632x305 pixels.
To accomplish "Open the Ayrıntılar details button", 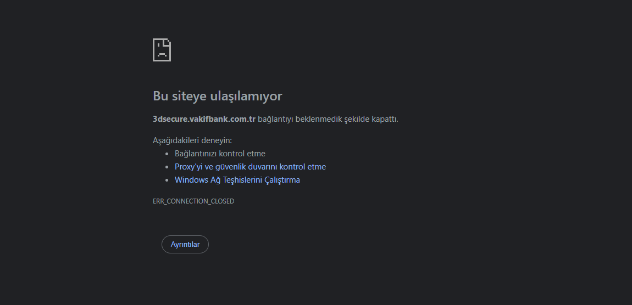I will [x=185, y=244].
